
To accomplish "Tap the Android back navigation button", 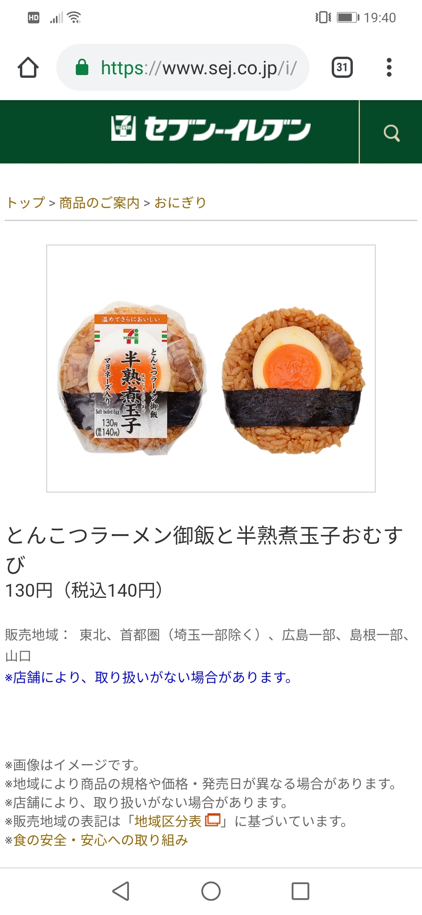I will [121, 891].
